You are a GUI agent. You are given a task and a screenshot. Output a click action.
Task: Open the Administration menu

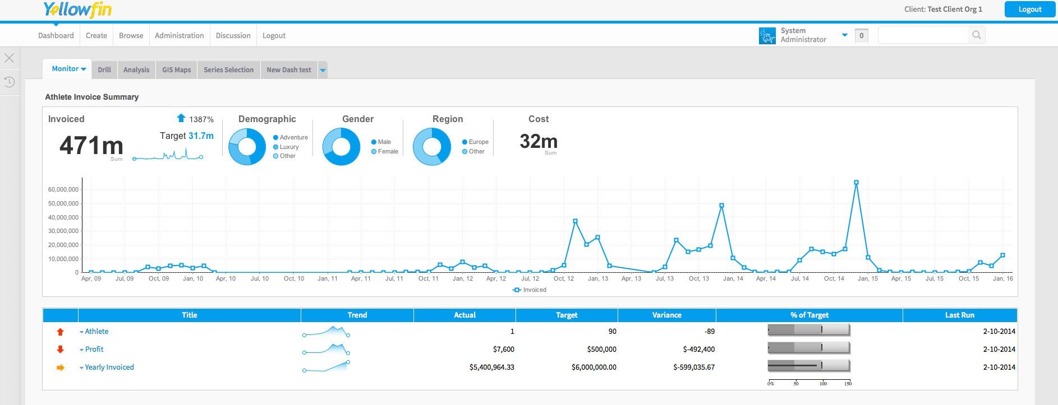coord(180,35)
